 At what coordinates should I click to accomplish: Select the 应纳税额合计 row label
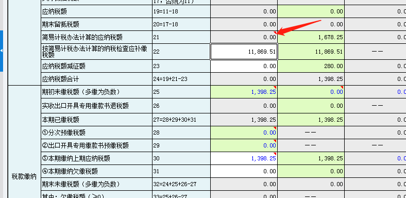tap(61, 79)
